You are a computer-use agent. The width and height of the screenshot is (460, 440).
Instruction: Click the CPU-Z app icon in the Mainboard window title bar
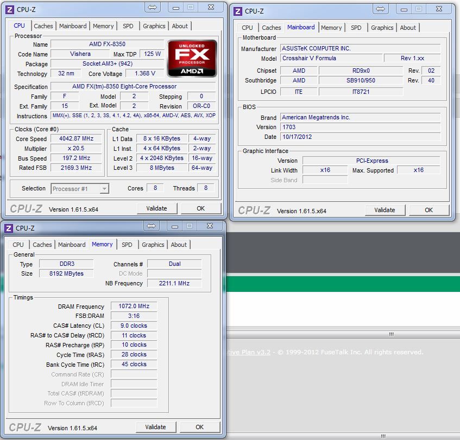(238, 11)
